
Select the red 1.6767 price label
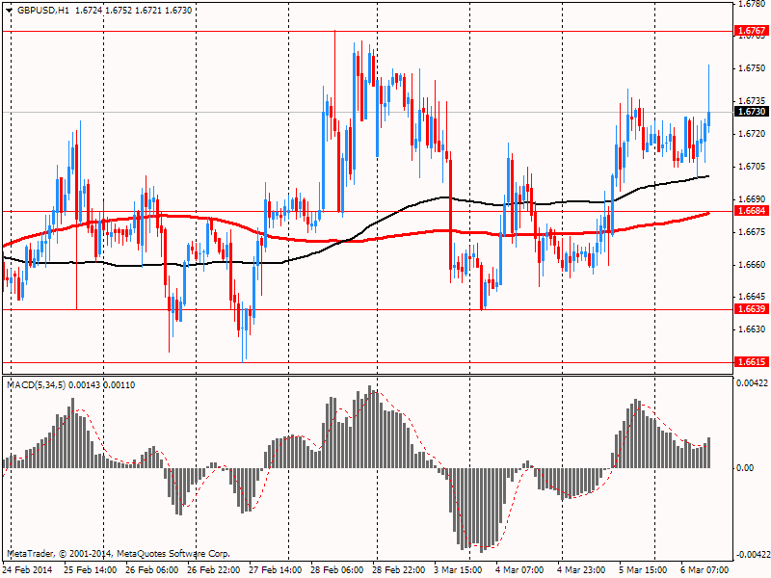click(751, 31)
